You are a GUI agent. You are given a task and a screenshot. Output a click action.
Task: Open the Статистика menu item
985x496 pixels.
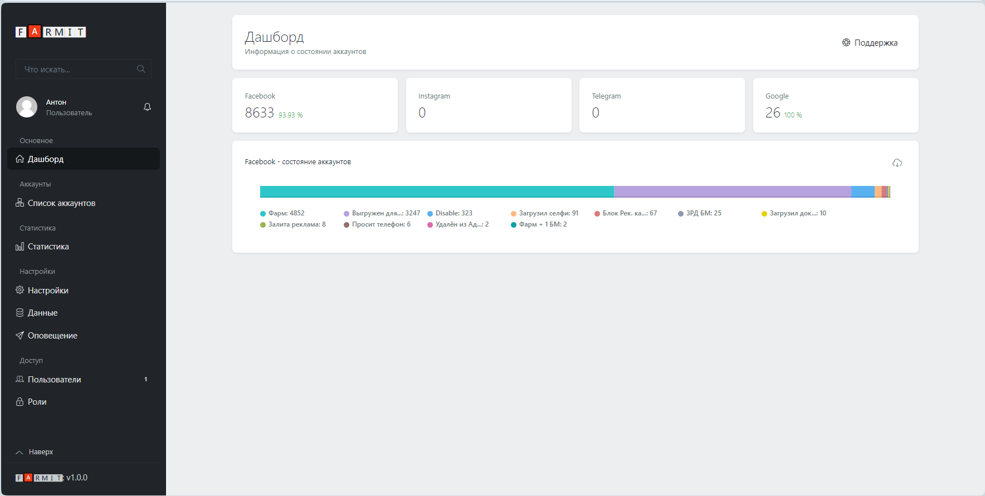coord(84,247)
